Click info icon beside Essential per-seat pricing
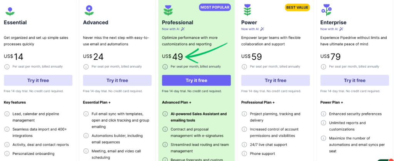This screenshot has width=394, height=161. pos(7,67)
